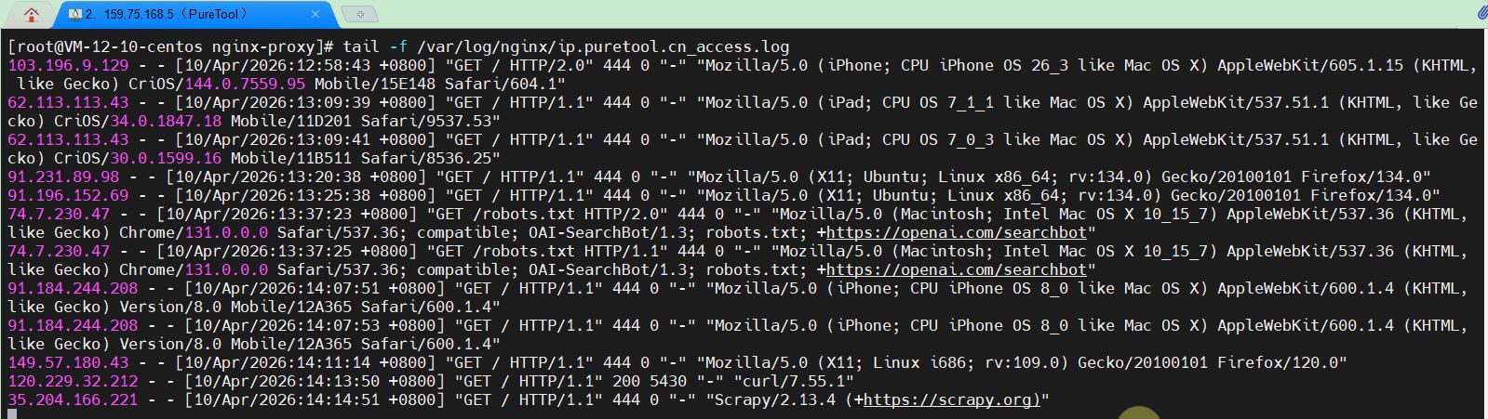Open the second openai.com/searchbot link
The image size is (1488, 419).
tap(956, 269)
